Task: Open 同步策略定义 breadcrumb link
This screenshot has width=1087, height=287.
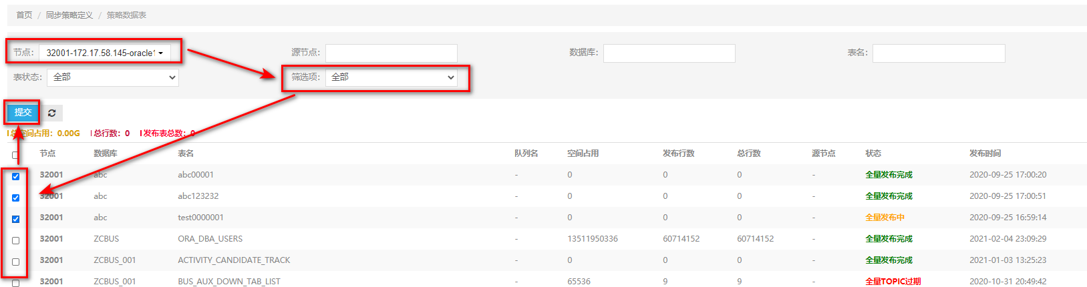Action: pos(69,15)
